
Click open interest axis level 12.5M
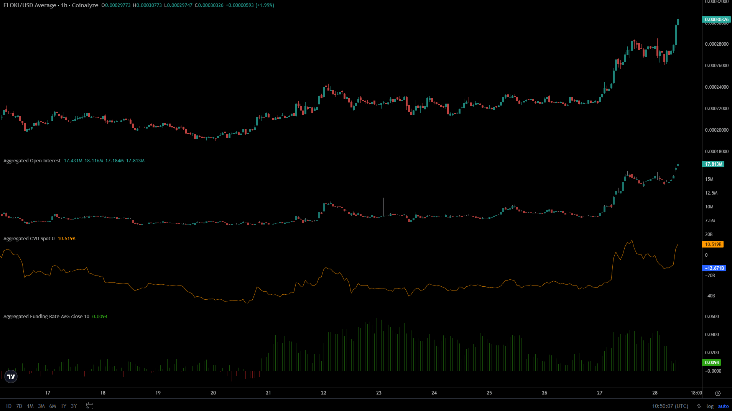711,193
